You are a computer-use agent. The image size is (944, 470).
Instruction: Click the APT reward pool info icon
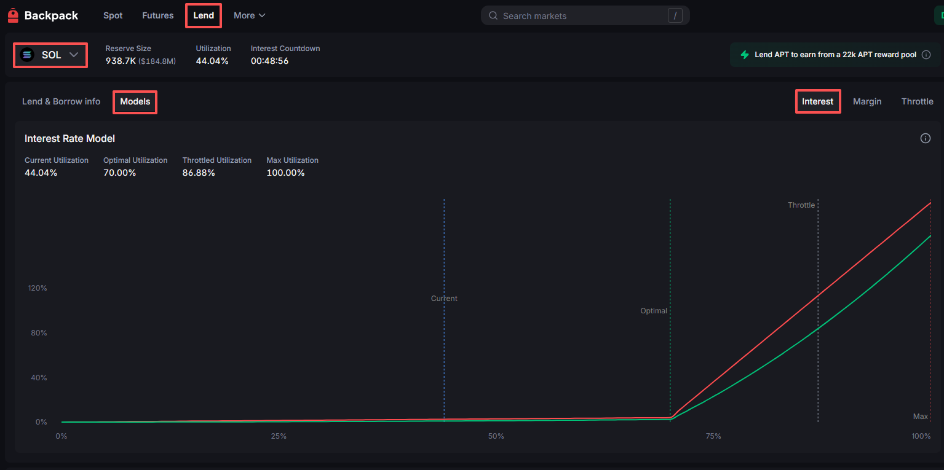click(926, 55)
